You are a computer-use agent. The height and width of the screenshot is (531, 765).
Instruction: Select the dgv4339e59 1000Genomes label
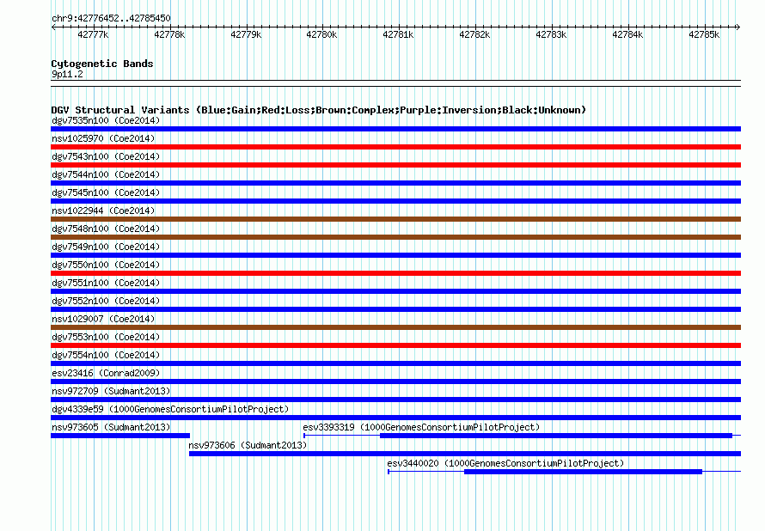(x=170, y=409)
